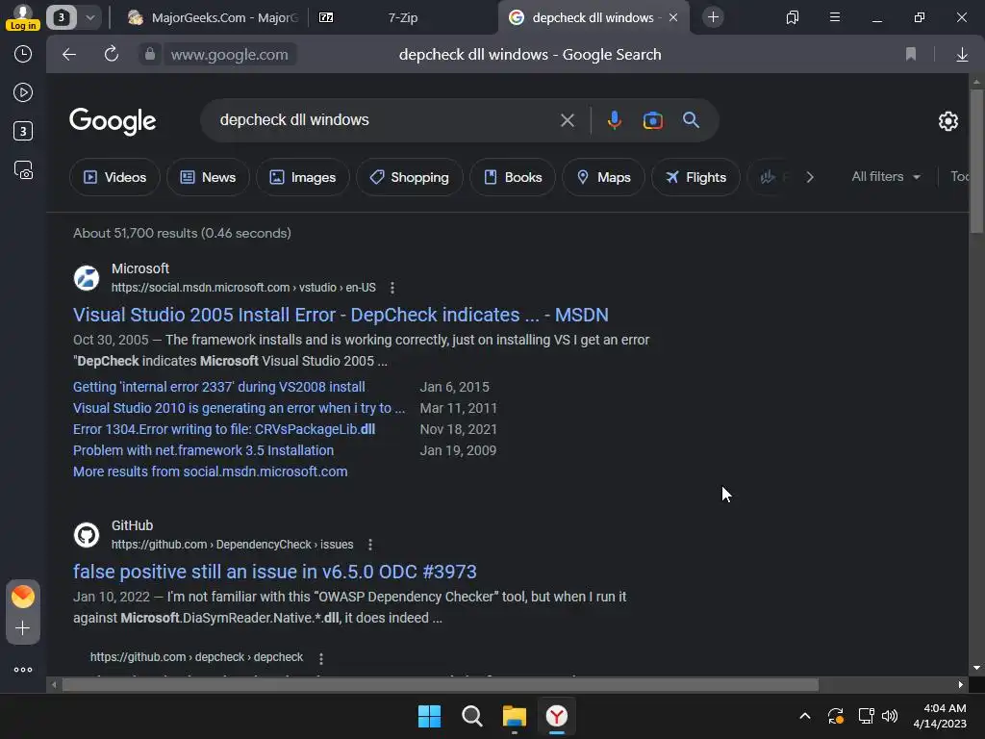The width and height of the screenshot is (985, 739).
Task: Search by image with camera icon
Action: coord(653,120)
